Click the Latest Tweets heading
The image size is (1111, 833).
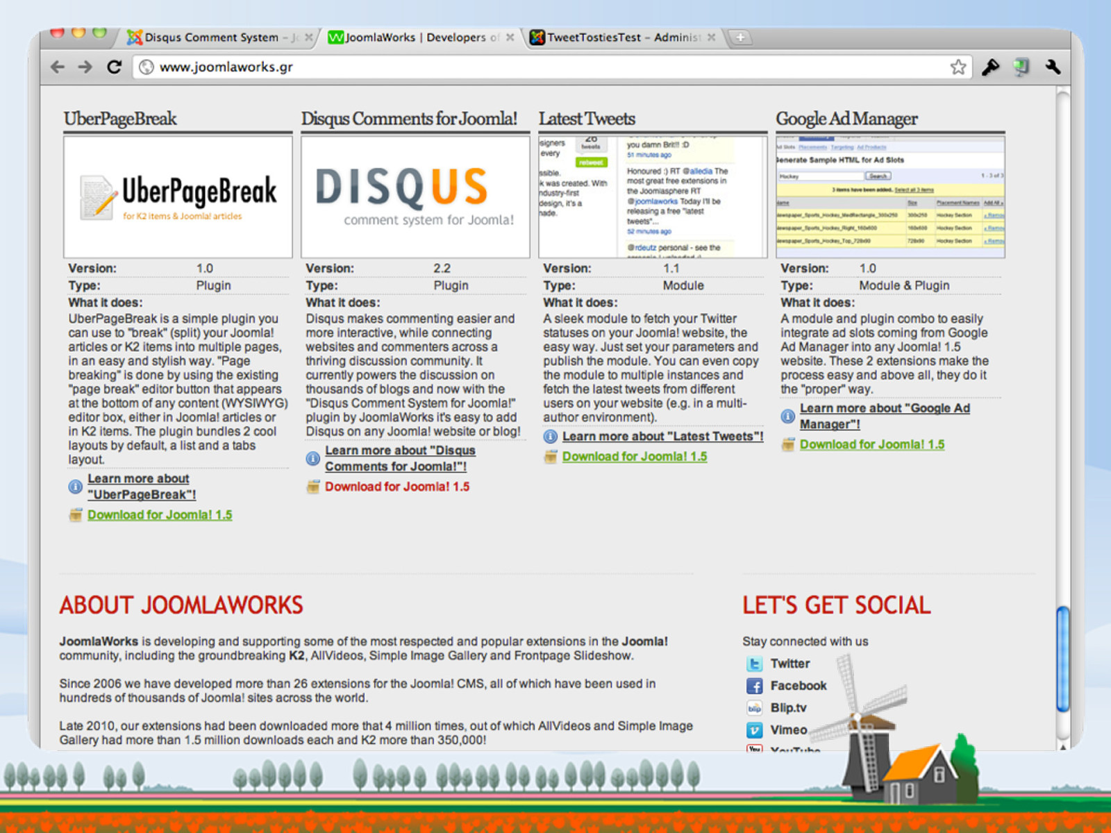click(x=587, y=119)
